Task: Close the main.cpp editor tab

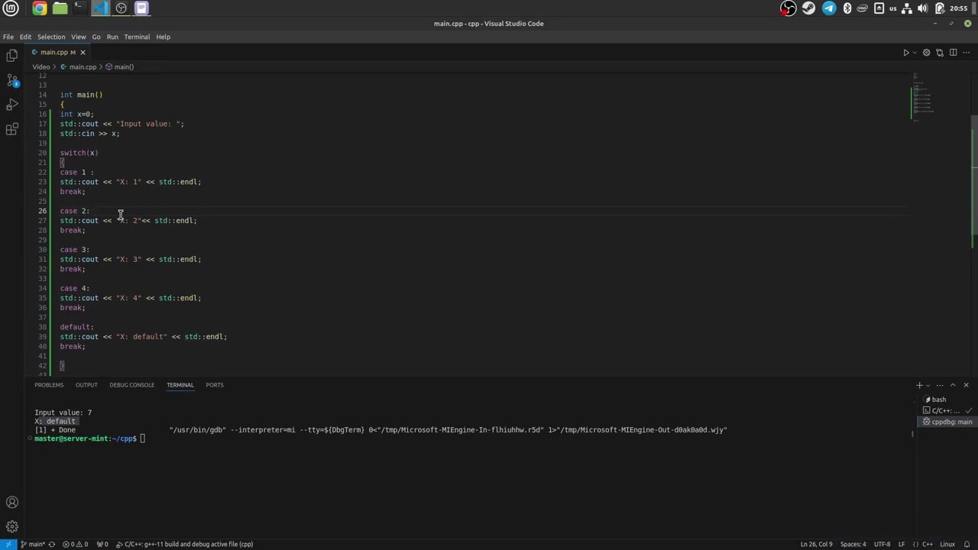Action: tap(83, 53)
